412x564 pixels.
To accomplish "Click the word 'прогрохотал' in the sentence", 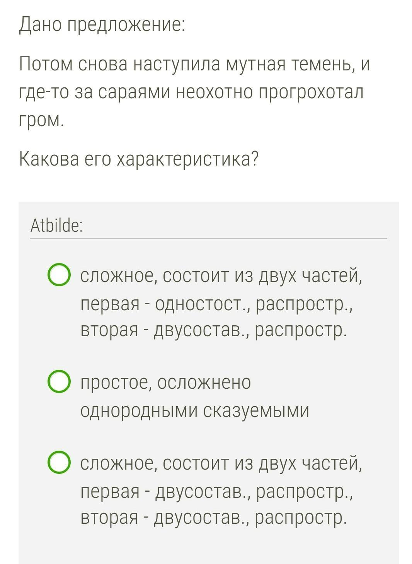I will (x=311, y=92).
